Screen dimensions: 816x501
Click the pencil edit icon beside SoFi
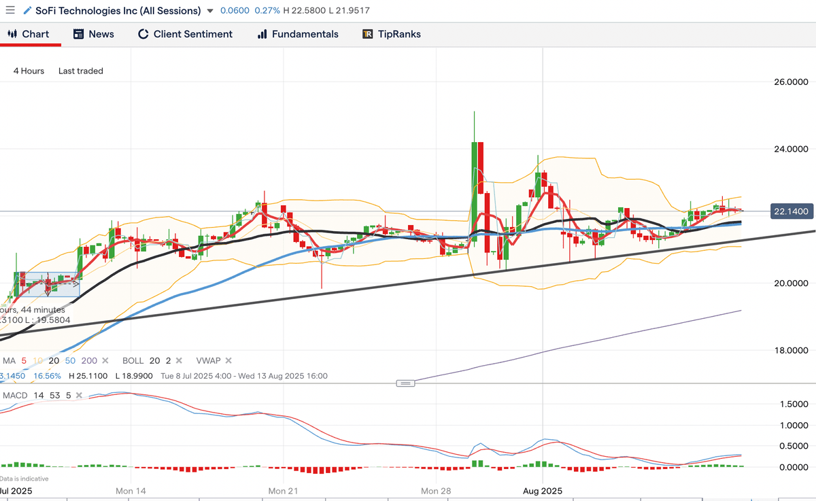click(27, 11)
